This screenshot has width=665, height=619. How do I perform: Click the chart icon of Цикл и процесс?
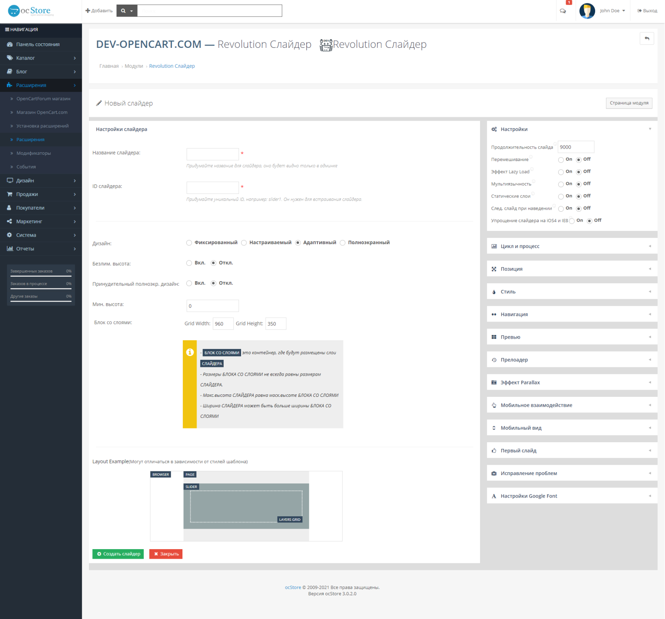[x=494, y=246]
